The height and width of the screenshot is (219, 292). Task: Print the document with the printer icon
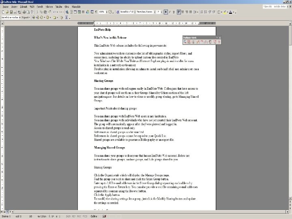click(24, 12)
